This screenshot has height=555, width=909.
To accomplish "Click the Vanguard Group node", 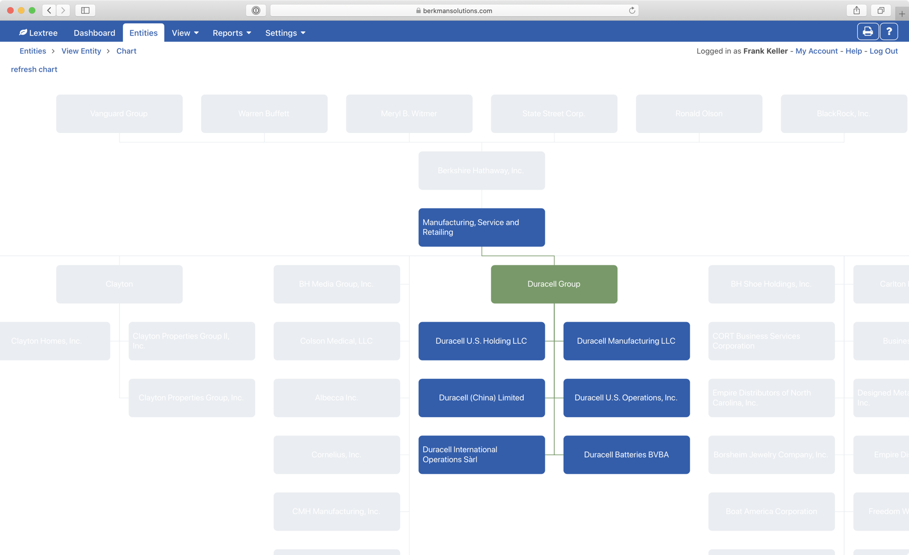I will tap(120, 114).
